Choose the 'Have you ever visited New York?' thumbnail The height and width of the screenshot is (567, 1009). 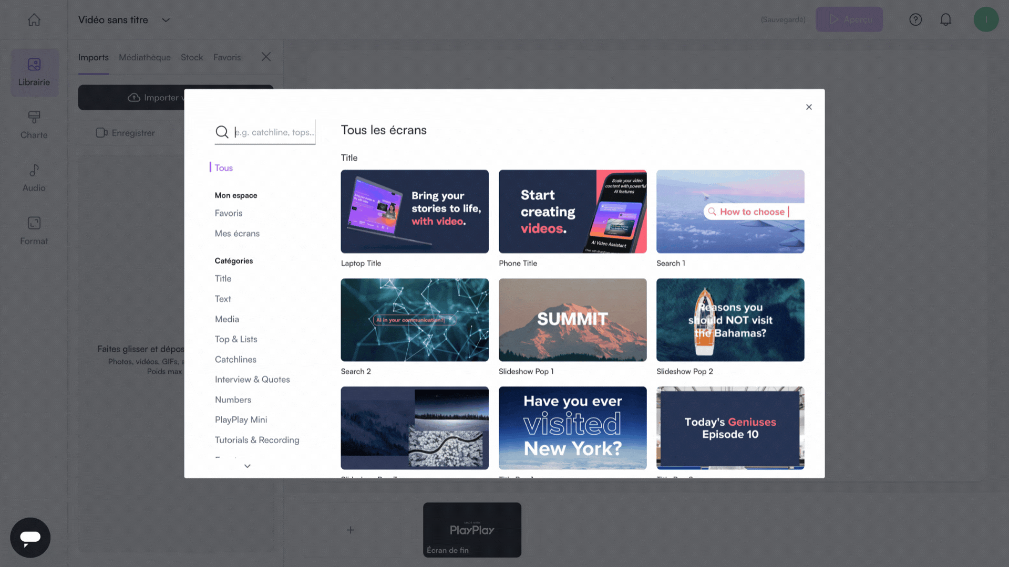[573, 428]
